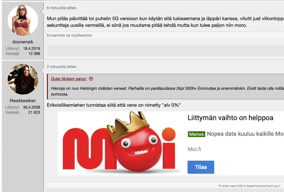Open Heatseeker's profile avatar
Screen dimensions: 284x192
click(x=23, y=79)
